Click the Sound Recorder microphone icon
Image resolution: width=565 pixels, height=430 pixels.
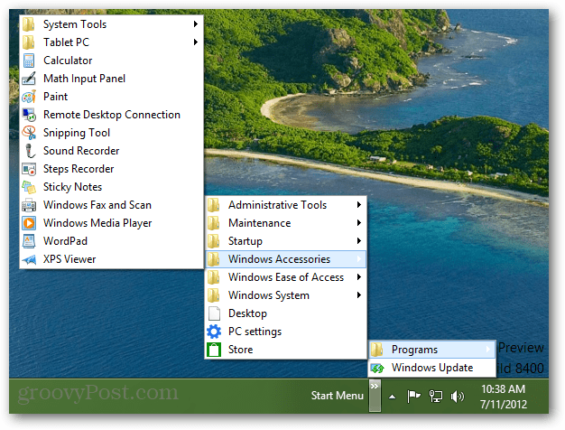click(30, 151)
